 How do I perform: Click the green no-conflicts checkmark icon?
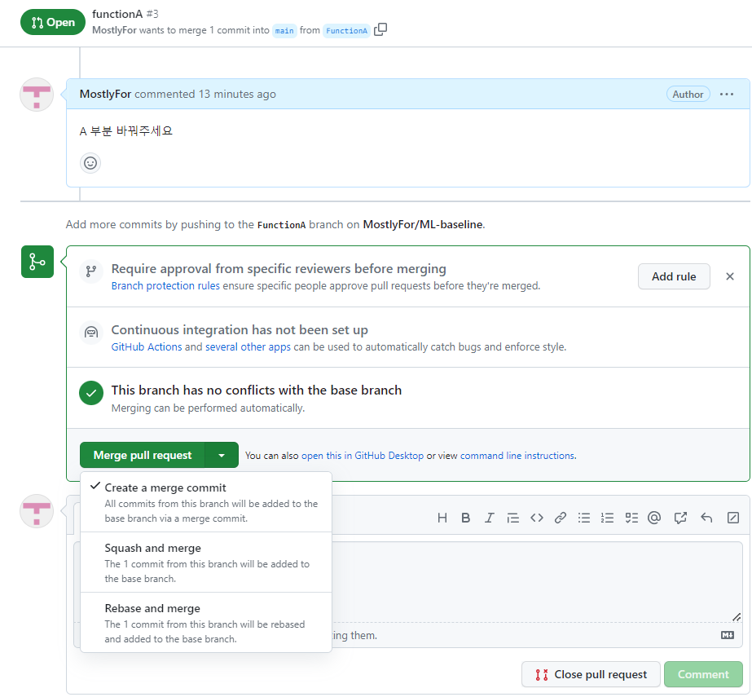91,393
